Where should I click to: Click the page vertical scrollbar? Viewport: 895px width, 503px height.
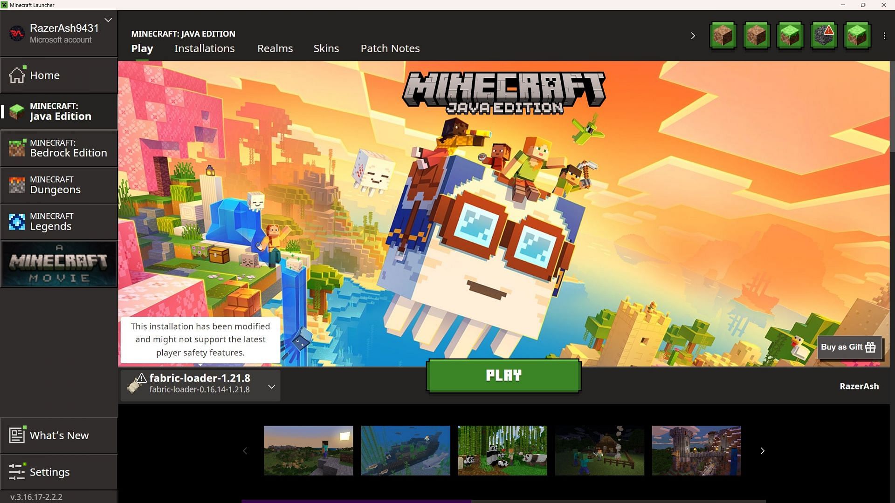[892, 107]
